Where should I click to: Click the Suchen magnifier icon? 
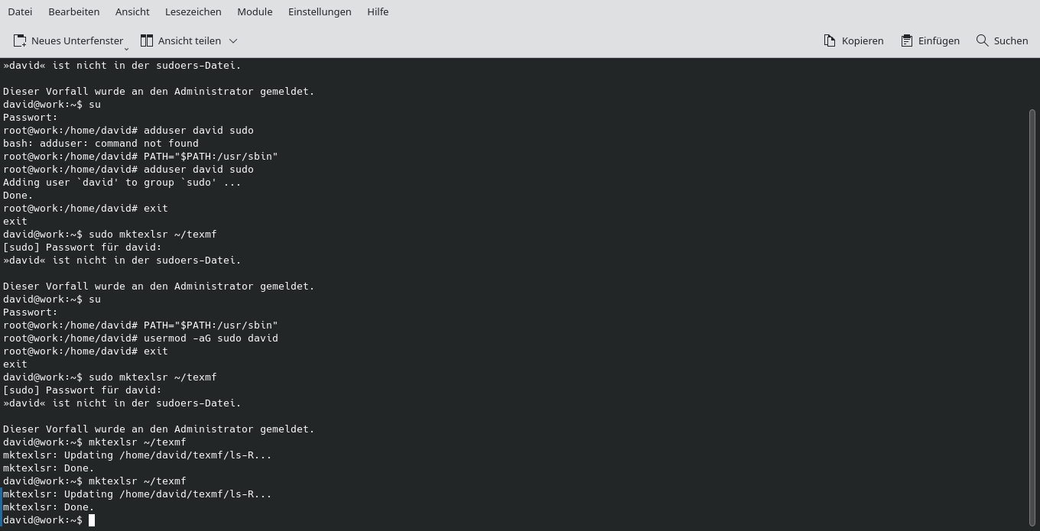pos(981,40)
